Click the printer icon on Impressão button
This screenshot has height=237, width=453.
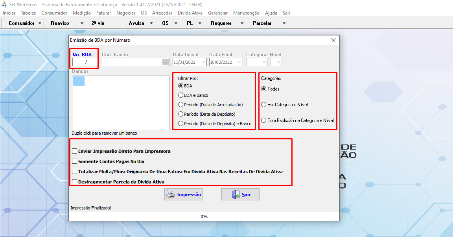click(x=170, y=194)
